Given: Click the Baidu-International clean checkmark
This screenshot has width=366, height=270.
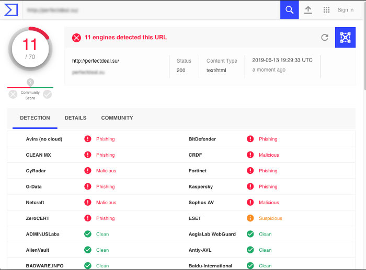Looking at the screenshot, I should [250, 266].
